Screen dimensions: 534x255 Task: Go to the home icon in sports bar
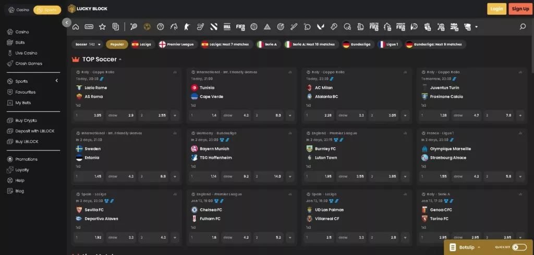tap(76, 27)
